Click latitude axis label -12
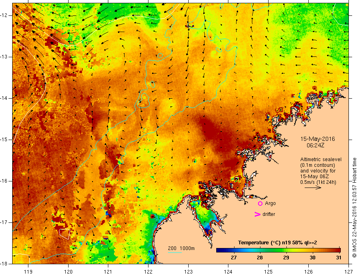 click(x=4, y=15)
